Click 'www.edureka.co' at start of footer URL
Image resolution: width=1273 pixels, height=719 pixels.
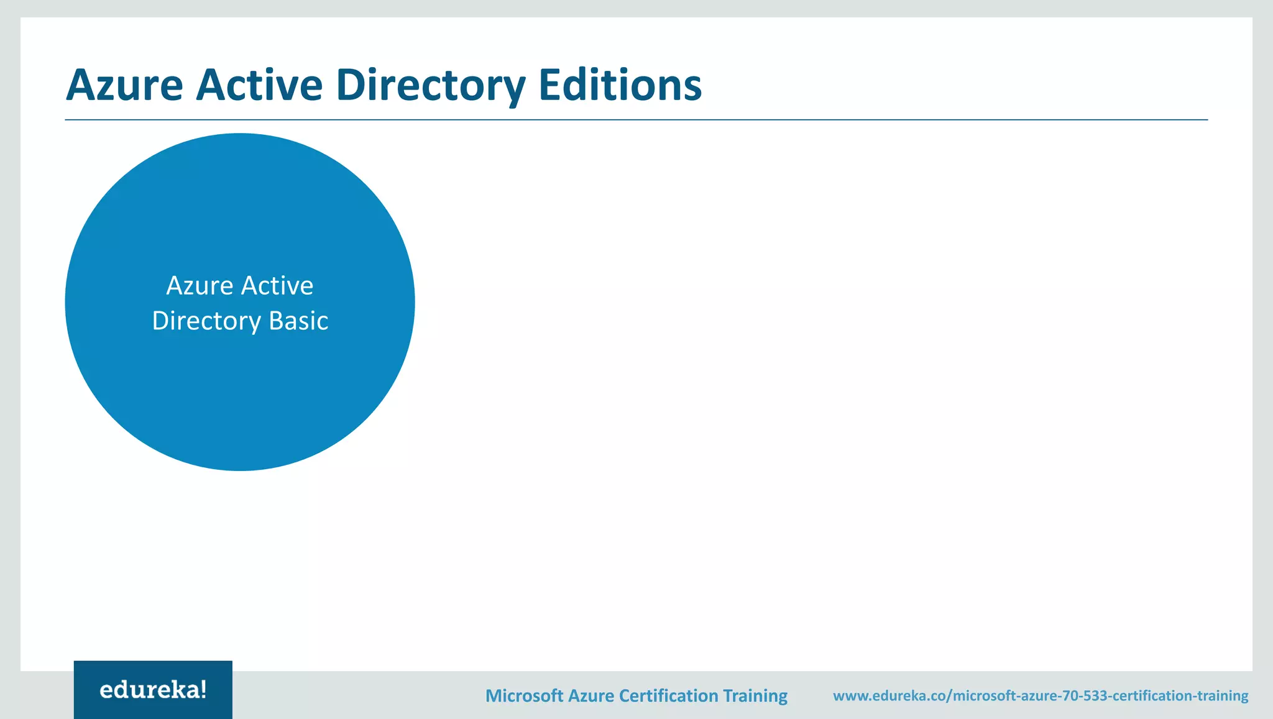coord(889,695)
